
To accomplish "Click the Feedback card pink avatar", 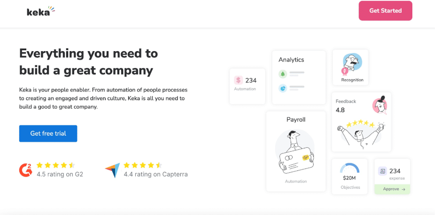I will click(380, 105).
